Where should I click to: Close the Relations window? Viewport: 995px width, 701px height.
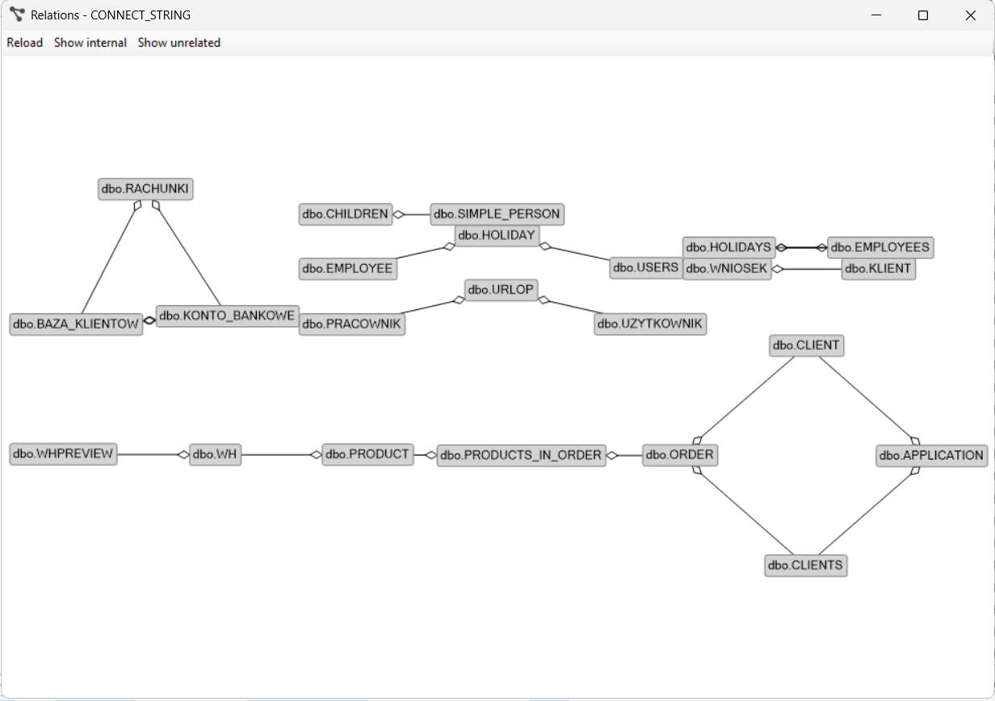point(971,15)
